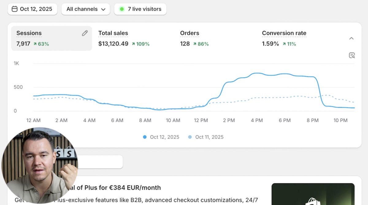Hide the Oct 12, 2025 series via its legend
Screen dimensions: 368x205
coord(160,137)
